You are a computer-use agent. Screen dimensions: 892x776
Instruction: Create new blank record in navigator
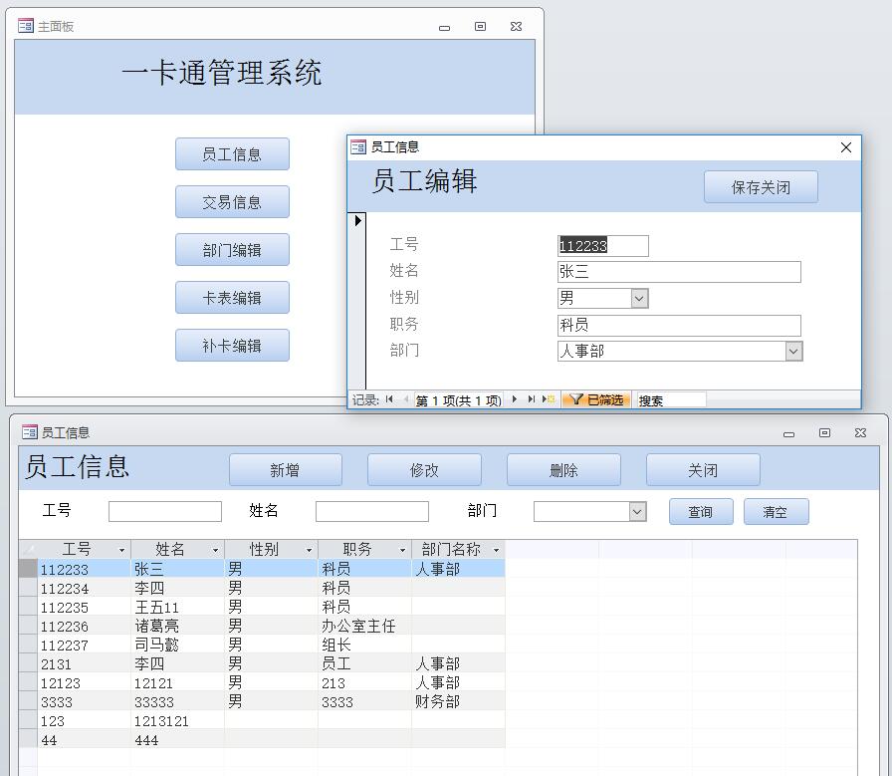click(549, 399)
